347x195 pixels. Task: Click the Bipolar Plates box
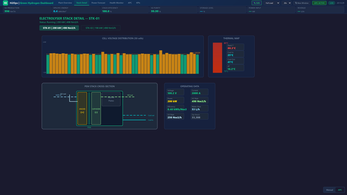[x=111, y=99]
